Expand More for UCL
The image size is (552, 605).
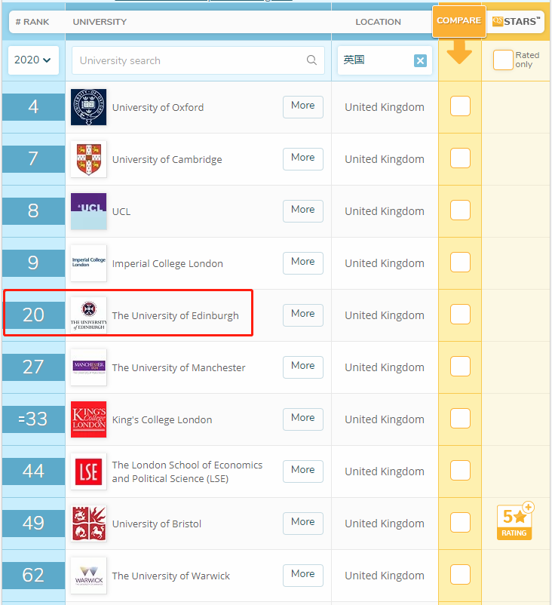tap(303, 211)
